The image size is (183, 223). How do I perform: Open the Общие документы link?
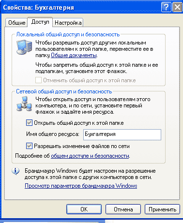point(74,55)
